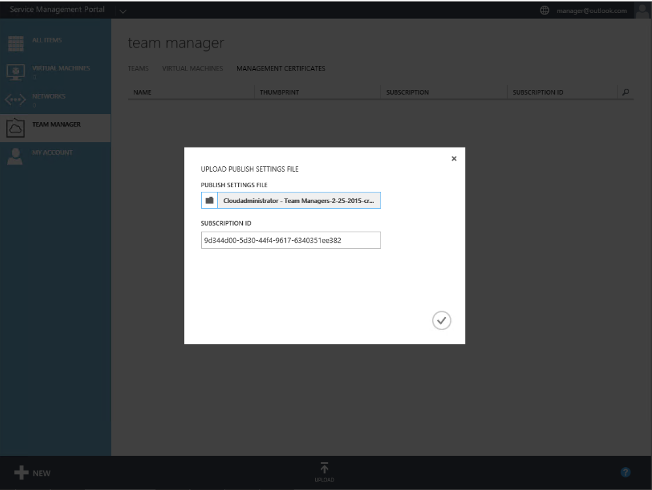This screenshot has width=652, height=490.
Task: Open the help question mark icon
Action: (623, 472)
